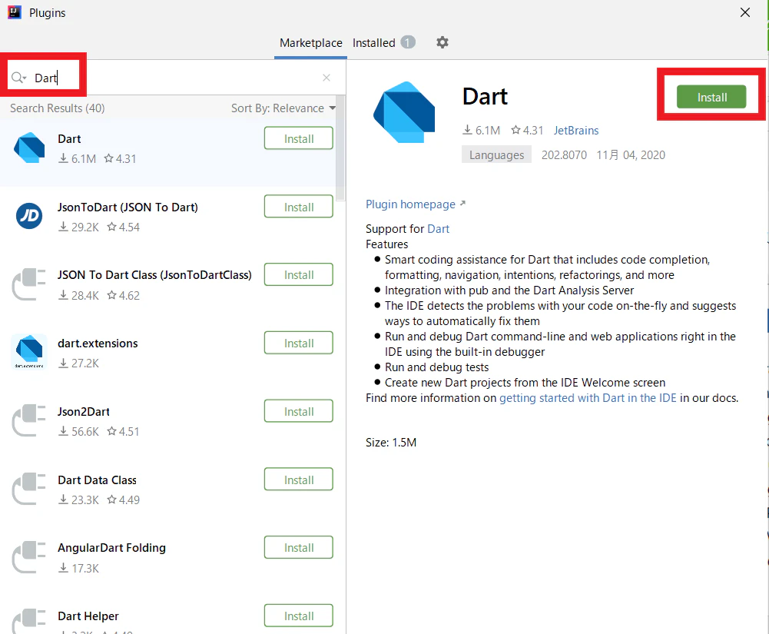The width and height of the screenshot is (769, 634).
Task: Click the large Dart logo in details
Action: tap(404, 112)
